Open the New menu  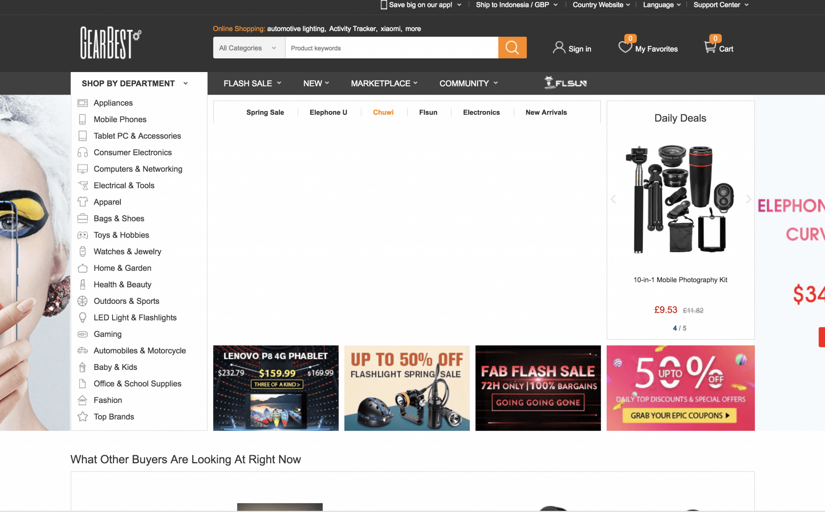click(x=316, y=83)
